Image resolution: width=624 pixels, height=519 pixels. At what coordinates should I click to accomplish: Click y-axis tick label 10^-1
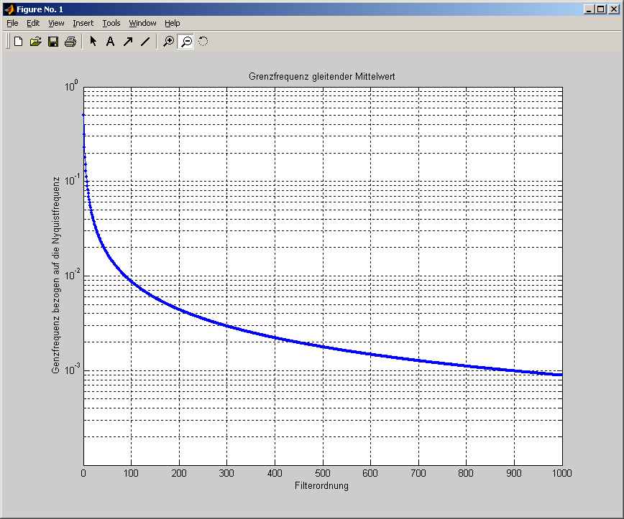(73, 179)
